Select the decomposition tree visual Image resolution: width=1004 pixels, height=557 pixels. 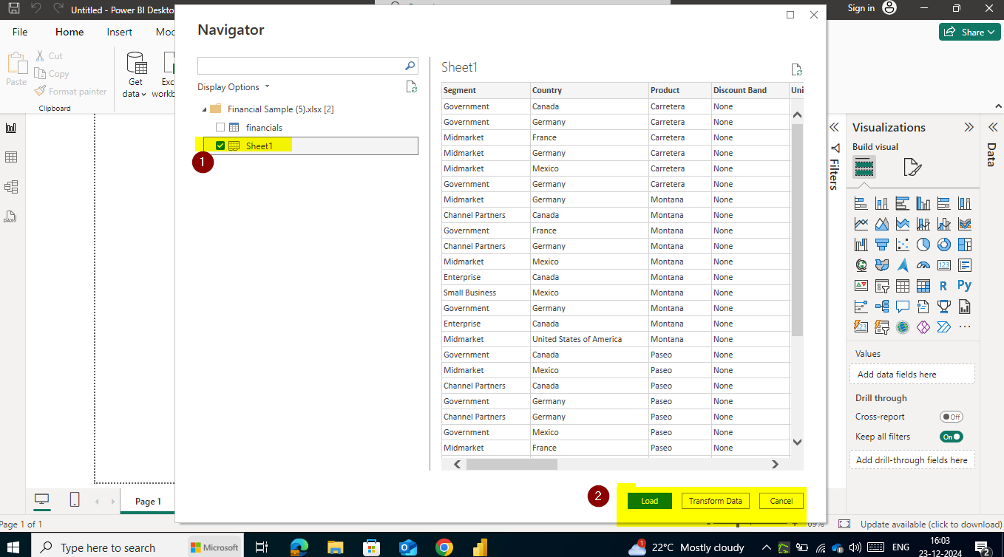pos(881,307)
